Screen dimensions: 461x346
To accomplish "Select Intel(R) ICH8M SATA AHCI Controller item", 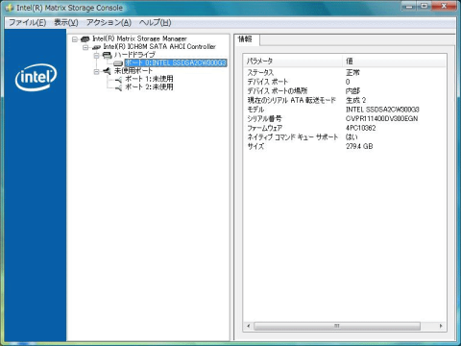I will coord(159,47).
